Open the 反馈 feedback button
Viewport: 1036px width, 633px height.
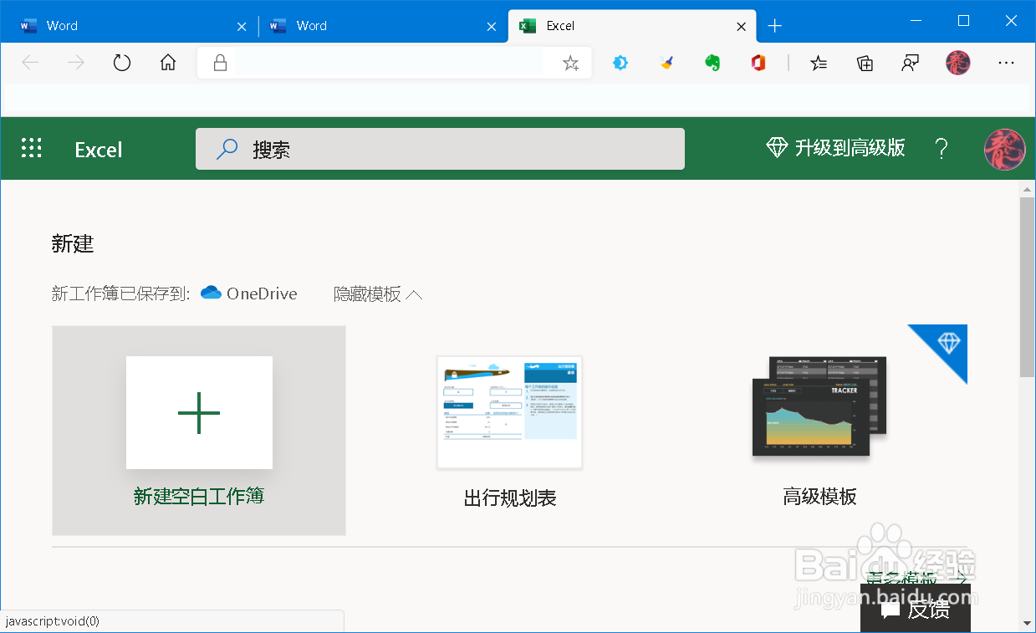click(916, 609)
